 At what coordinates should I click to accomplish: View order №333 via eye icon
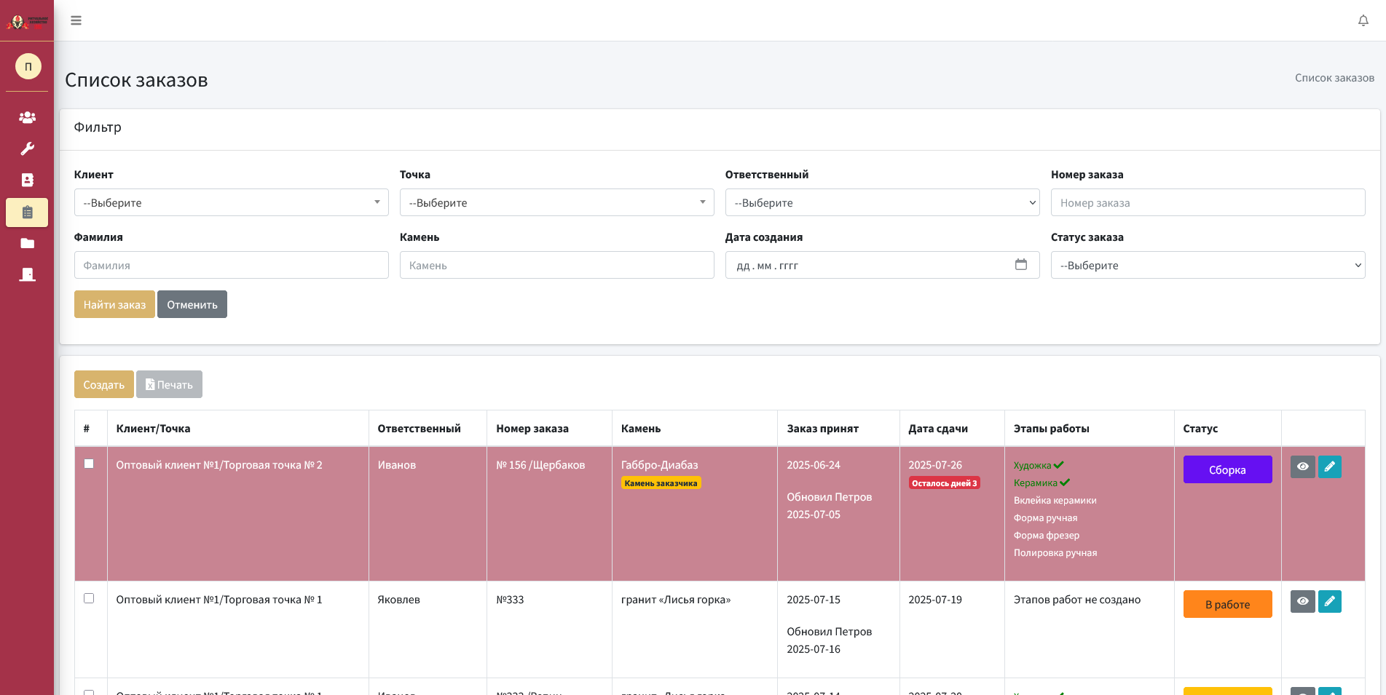point(1302,602)
